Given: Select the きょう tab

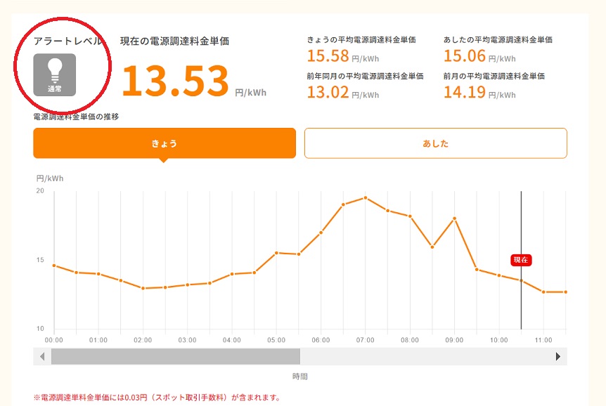Looking at the screenshot, I should pyautogui.click(x=165, y=143).
